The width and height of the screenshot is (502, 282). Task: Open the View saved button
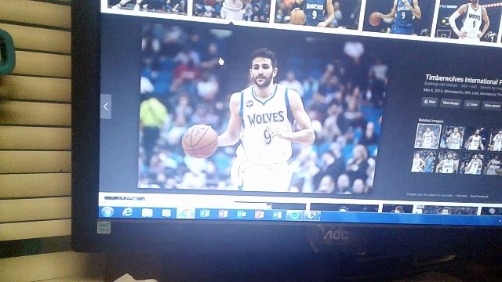point(492,105)
